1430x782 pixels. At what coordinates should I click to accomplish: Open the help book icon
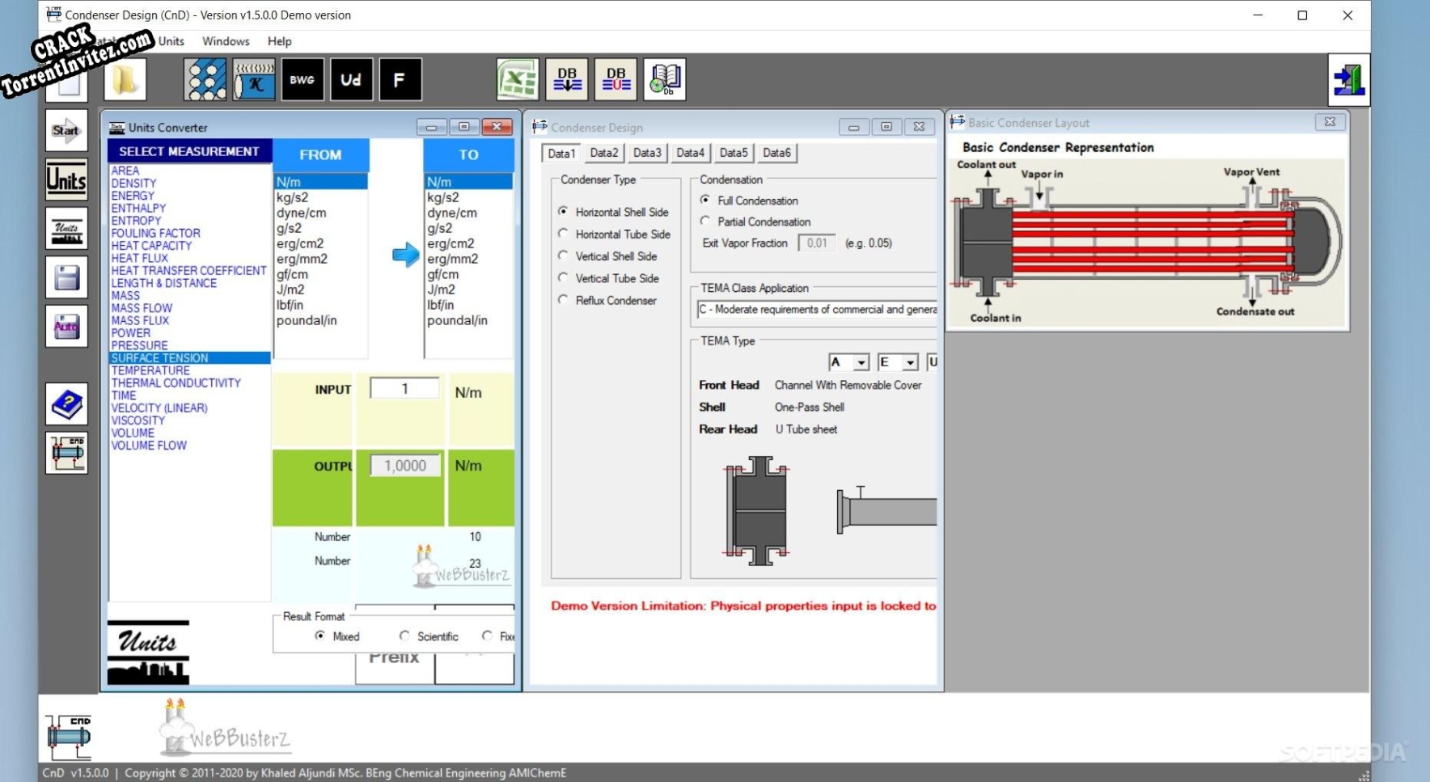66,404
